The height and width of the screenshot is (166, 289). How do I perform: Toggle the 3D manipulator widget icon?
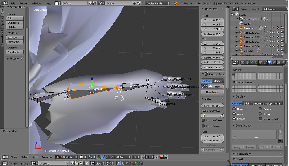(x=99, y=157)
